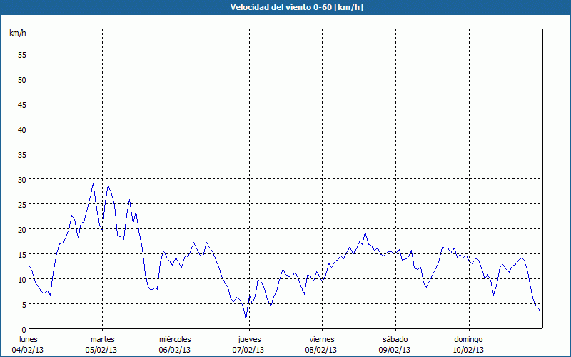
Task: Click the 30 y-axis tick label
Action: 21,179
